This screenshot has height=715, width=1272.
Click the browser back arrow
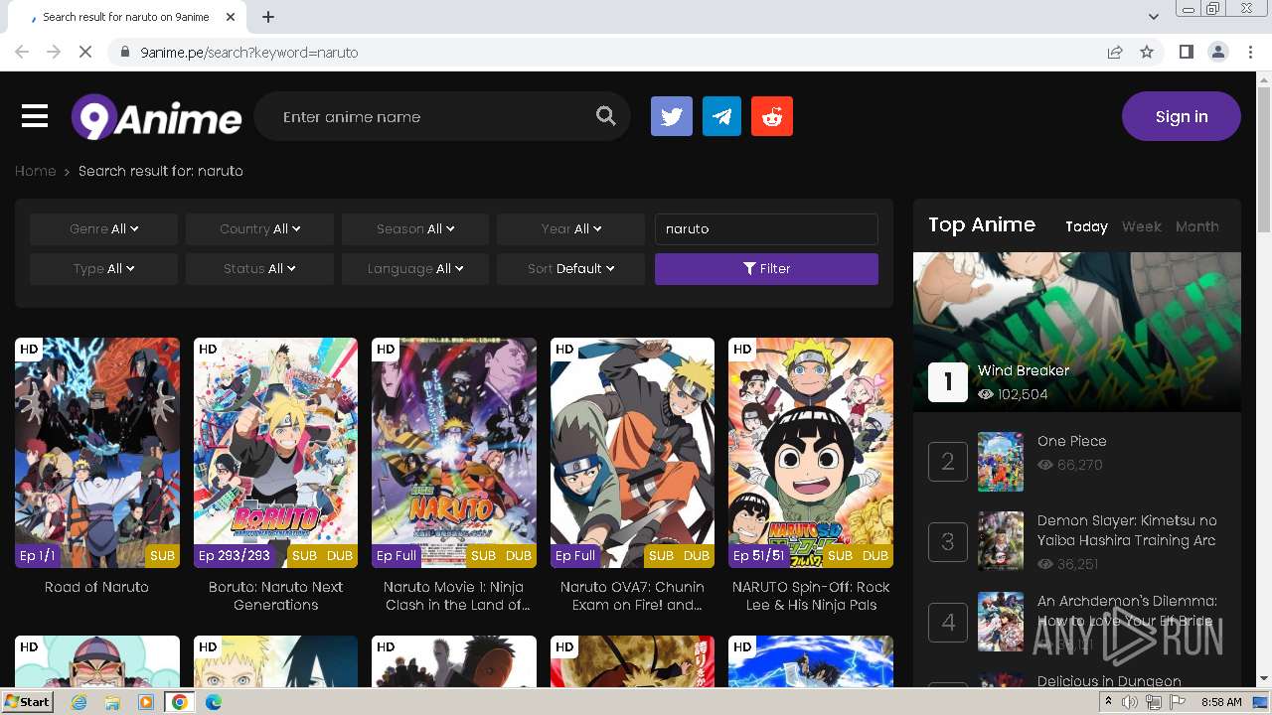pos(22,52)
